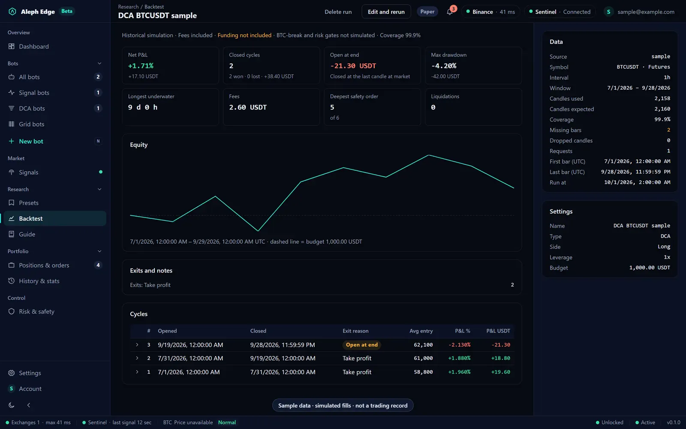This screenshot has width=686, height=429.
Task: Expand cycle 2 row details
Action: click(x=137, y=358)
